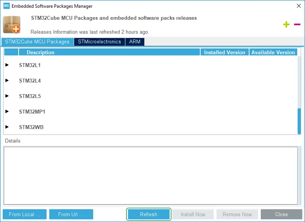Select the STM32Cube MCU Packages tab
This screenshot has width=305, height=222.
(37, 42)
